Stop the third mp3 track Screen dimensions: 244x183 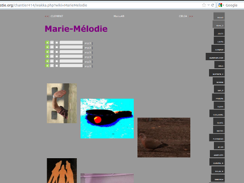(57, 52)
